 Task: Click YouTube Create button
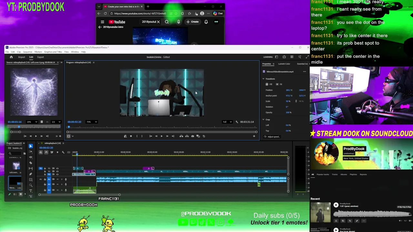point(192,22)
